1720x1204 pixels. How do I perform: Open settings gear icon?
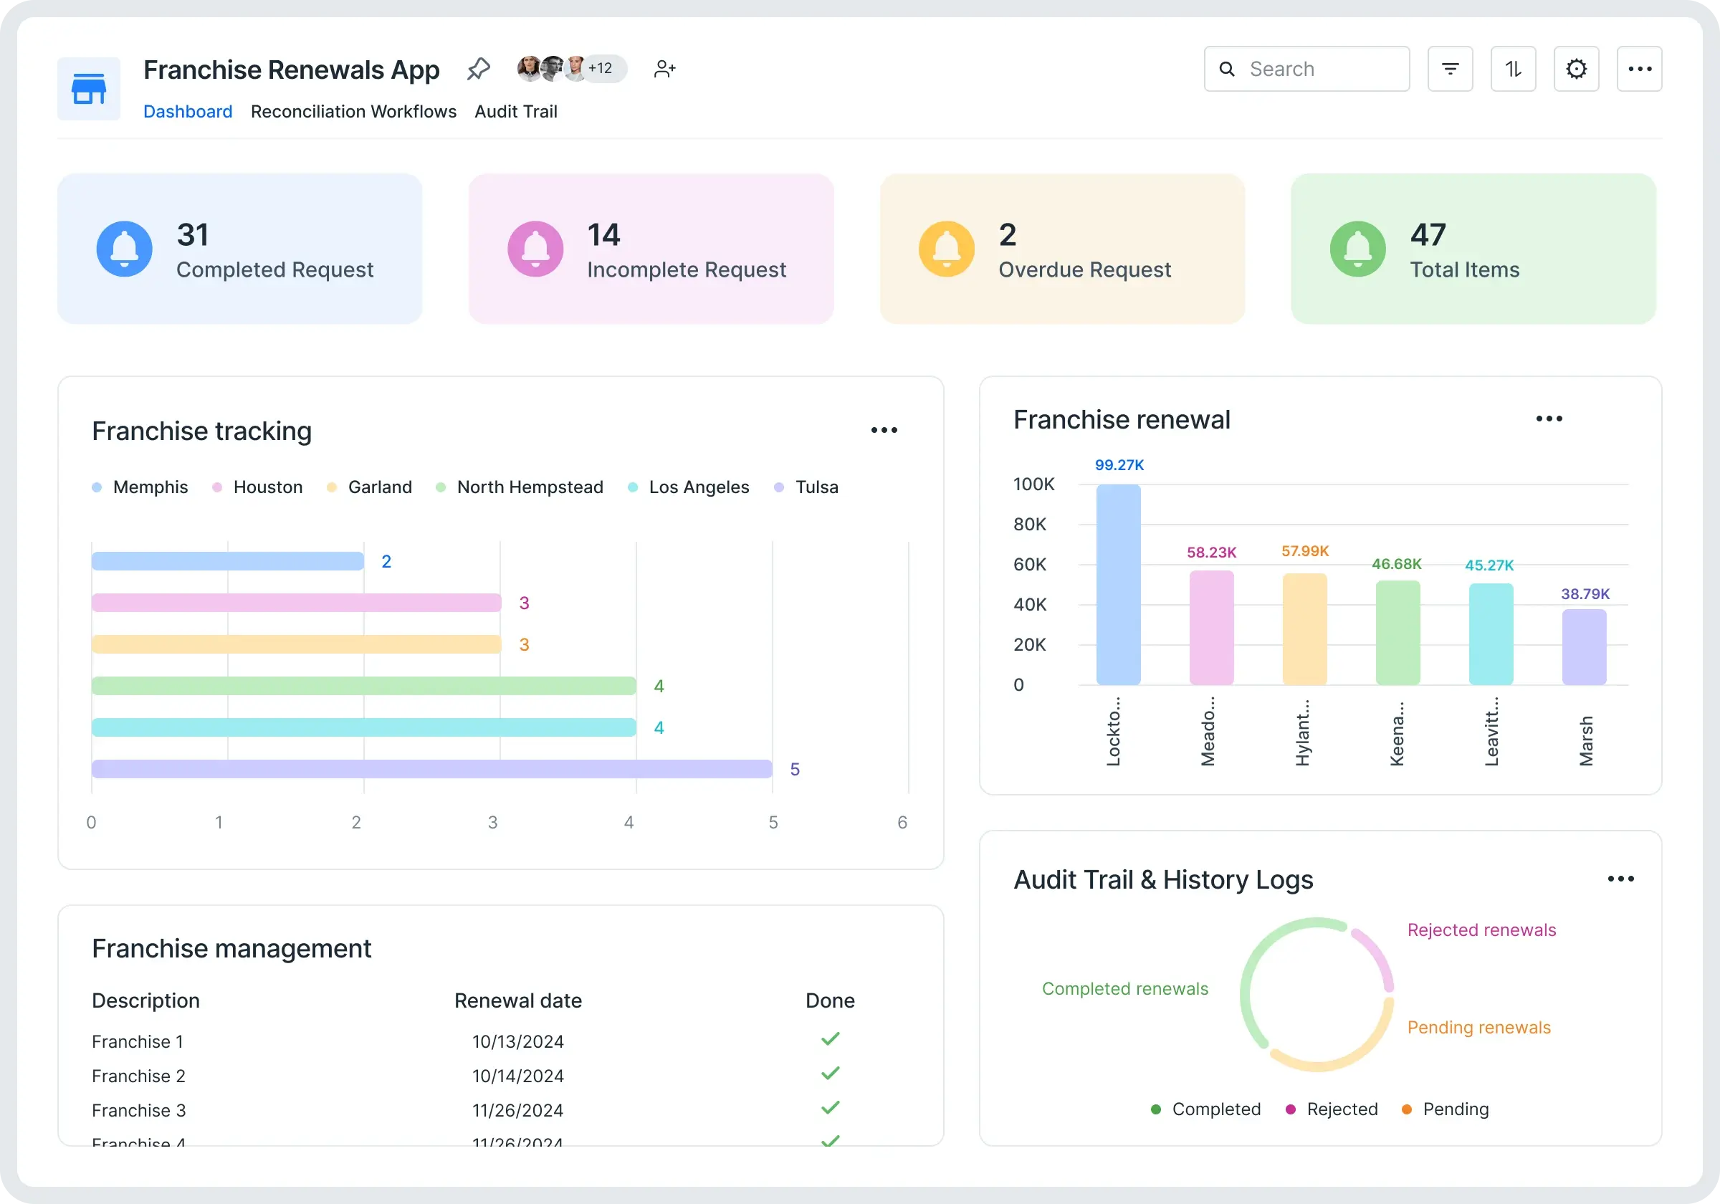point(1575,69)
